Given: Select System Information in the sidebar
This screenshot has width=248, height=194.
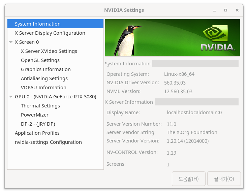Looking at the screenshot, I should click(x=55, y=24).
